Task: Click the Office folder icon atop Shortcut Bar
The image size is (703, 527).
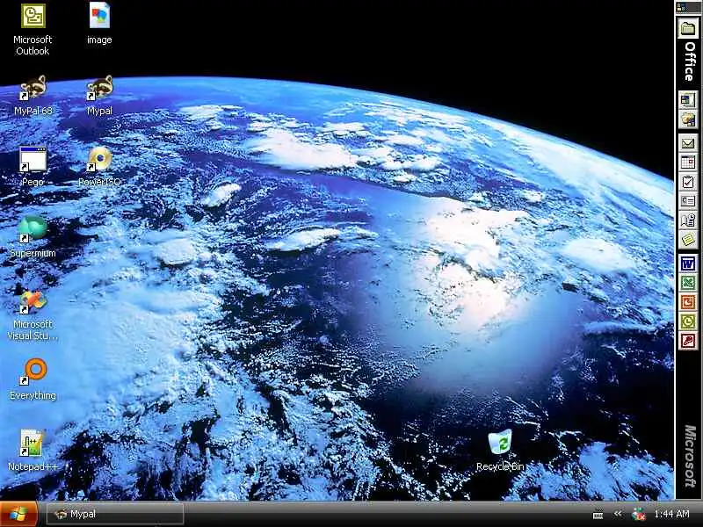Action: (x=688, y=29)
